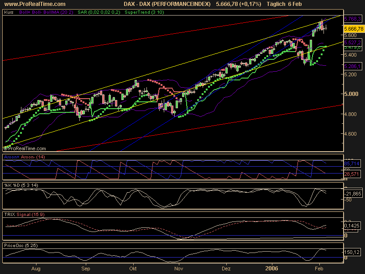Click the 5.000 price axis label
365x274 pixels.
(x=351, y=94)
